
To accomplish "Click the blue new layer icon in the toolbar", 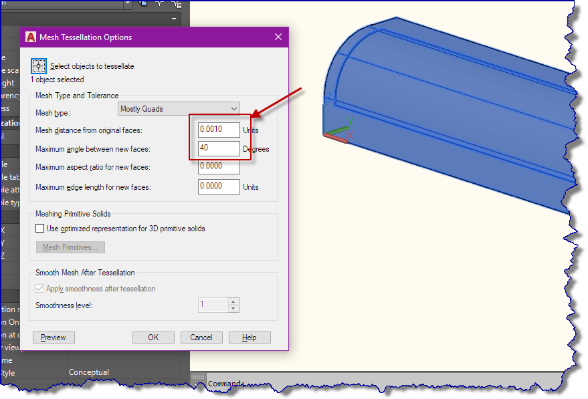I will (x=142, y=4).
